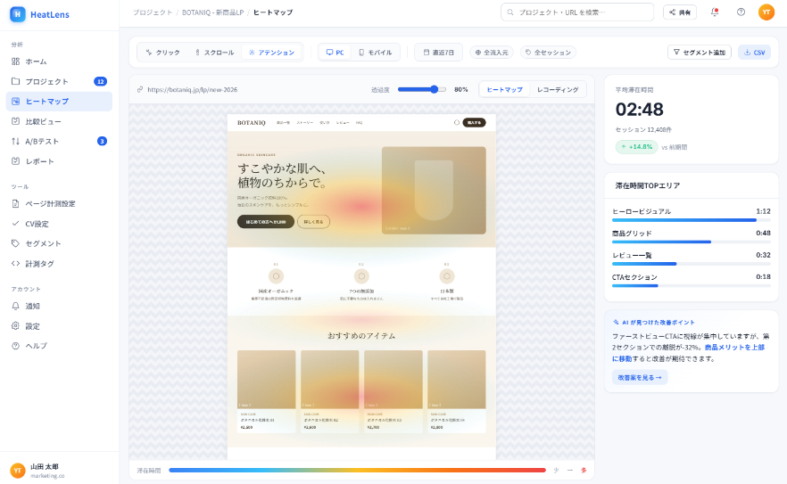
Task: Open 山田 太郎 account profile at bottom
Action: coord(59,471)
